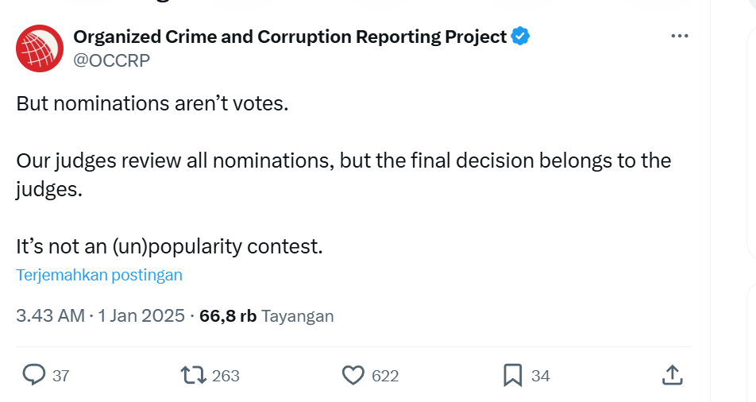Click the text "But nominations aren't votes."

(x=152, y=103)
